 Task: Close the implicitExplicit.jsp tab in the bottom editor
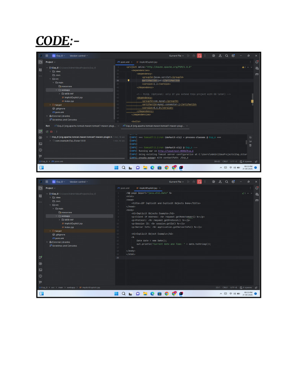tap(160, 188)
